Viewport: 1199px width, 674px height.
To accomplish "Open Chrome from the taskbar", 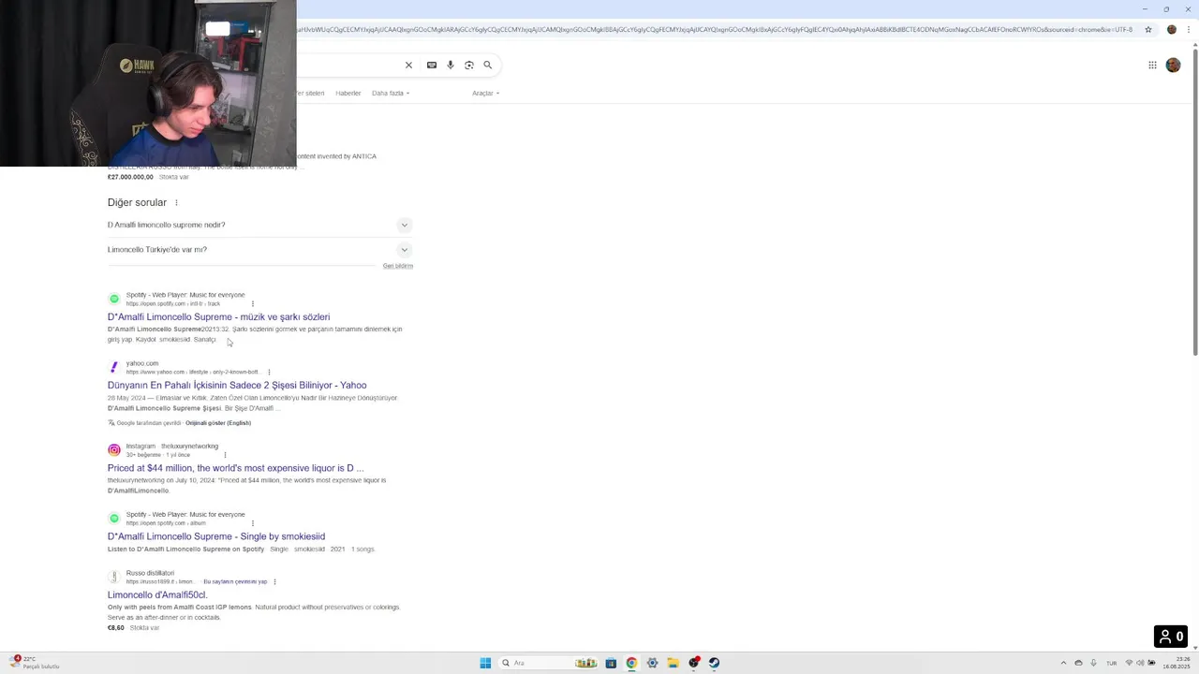I will coord(631,663).
